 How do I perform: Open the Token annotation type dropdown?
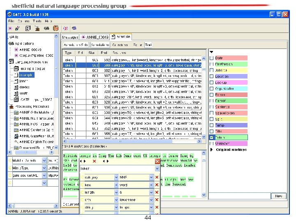[157, 169]
